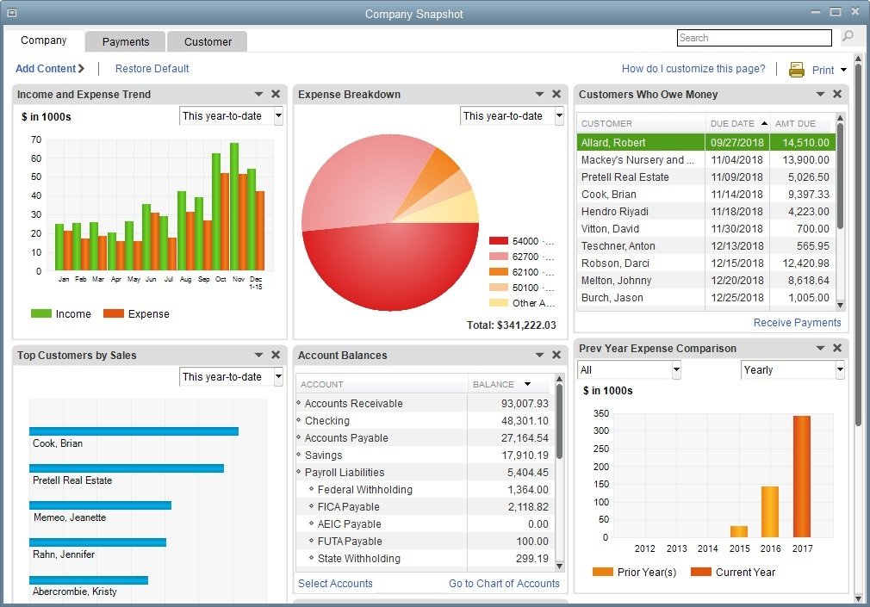
Task: Close the Expense Breakdown panel
Action: (x=556, y=95)
